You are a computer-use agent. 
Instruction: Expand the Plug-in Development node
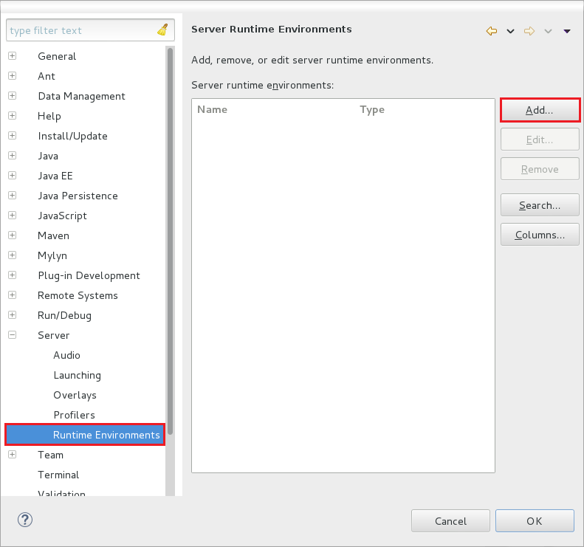[x=13, y=275]
